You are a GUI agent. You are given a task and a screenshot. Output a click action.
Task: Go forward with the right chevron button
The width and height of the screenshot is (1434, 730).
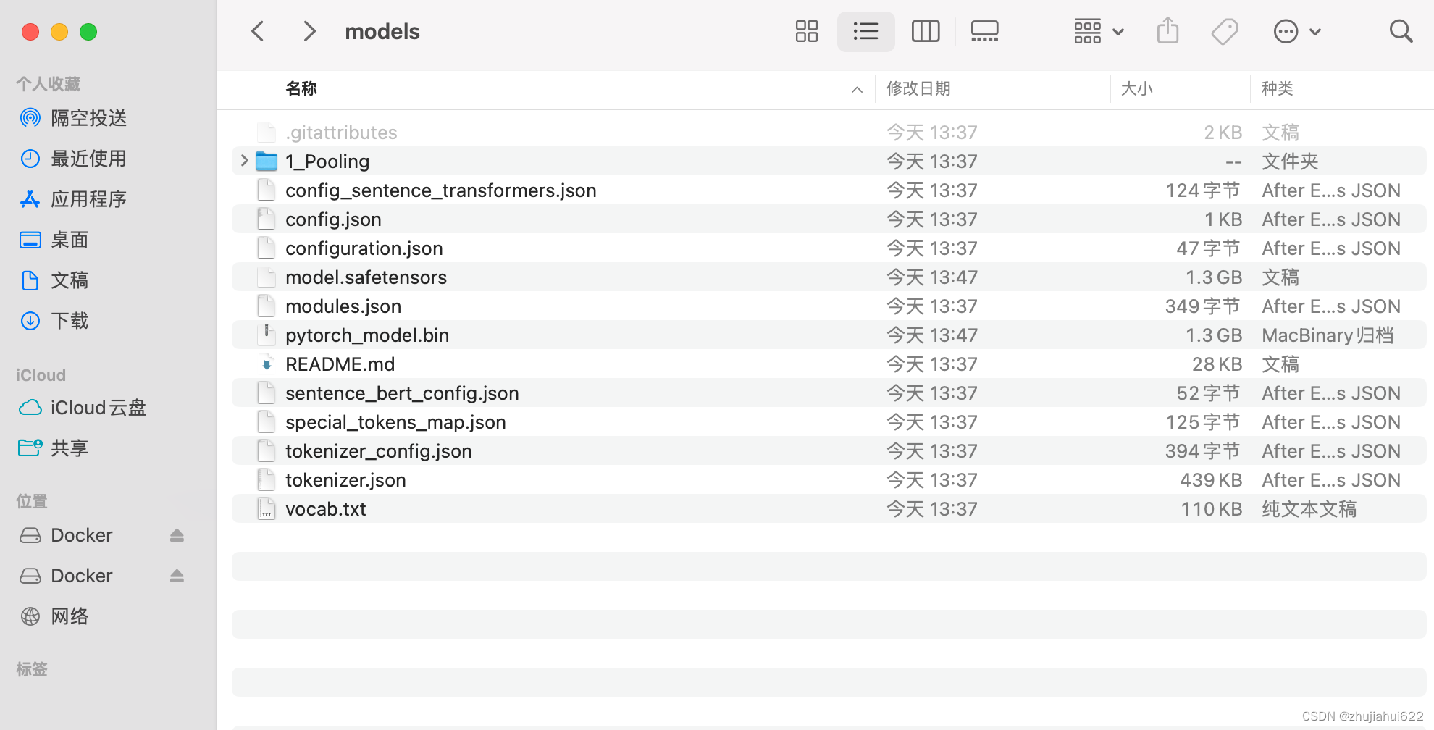(309, 31)
